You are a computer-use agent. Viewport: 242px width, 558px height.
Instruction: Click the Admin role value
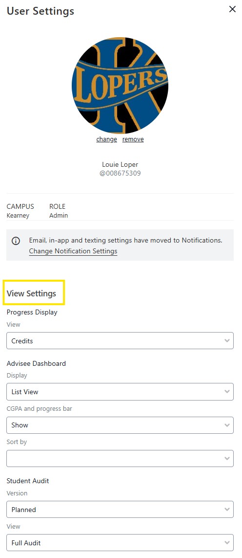click(59, 216)
